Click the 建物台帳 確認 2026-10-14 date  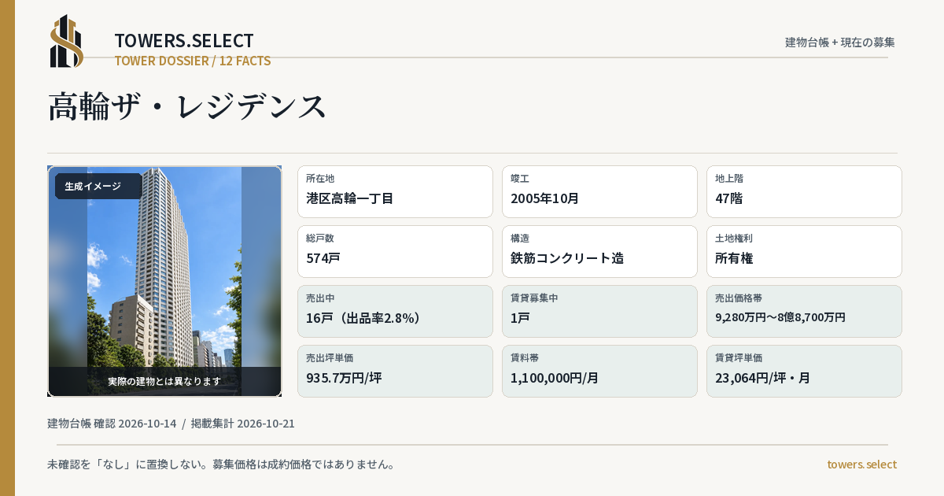point(112,424)
